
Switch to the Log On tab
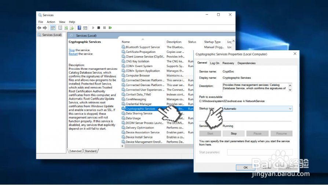pos(215,63)
